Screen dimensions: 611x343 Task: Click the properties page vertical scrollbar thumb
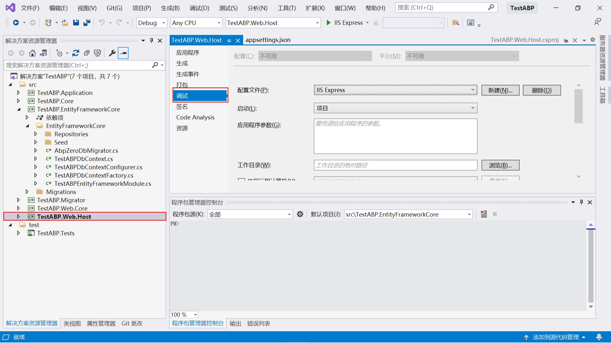(x=578, y=106)
